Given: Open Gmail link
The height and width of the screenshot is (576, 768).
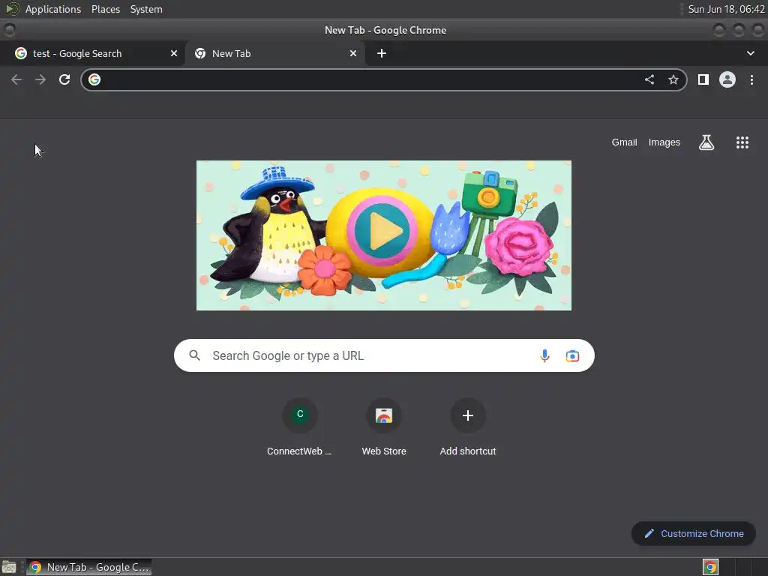Looking at the screenshot, I should pos(624,142).
